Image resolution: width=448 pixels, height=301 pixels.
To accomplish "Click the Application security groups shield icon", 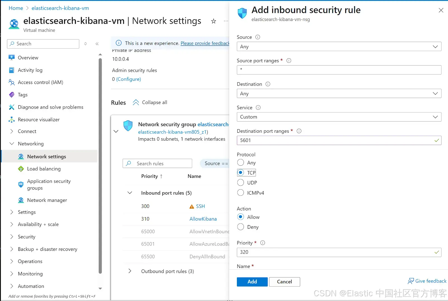I will coord(21,185).
